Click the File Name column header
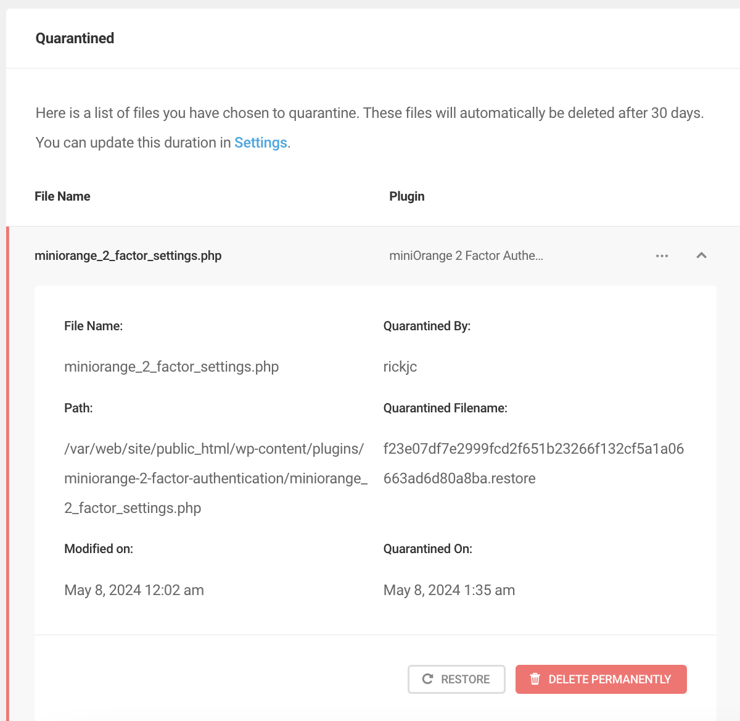 pyautogui.click(x=62, y=196)
